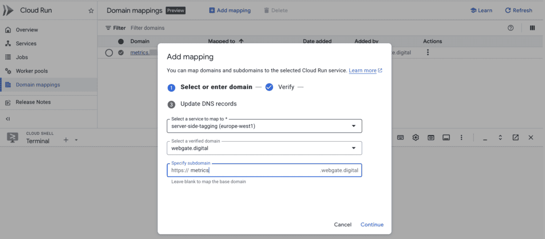The width and height of the screenshot is (545, 239).
Task: Select the metrics domain row radio button
Action: [x=109, y=53]
